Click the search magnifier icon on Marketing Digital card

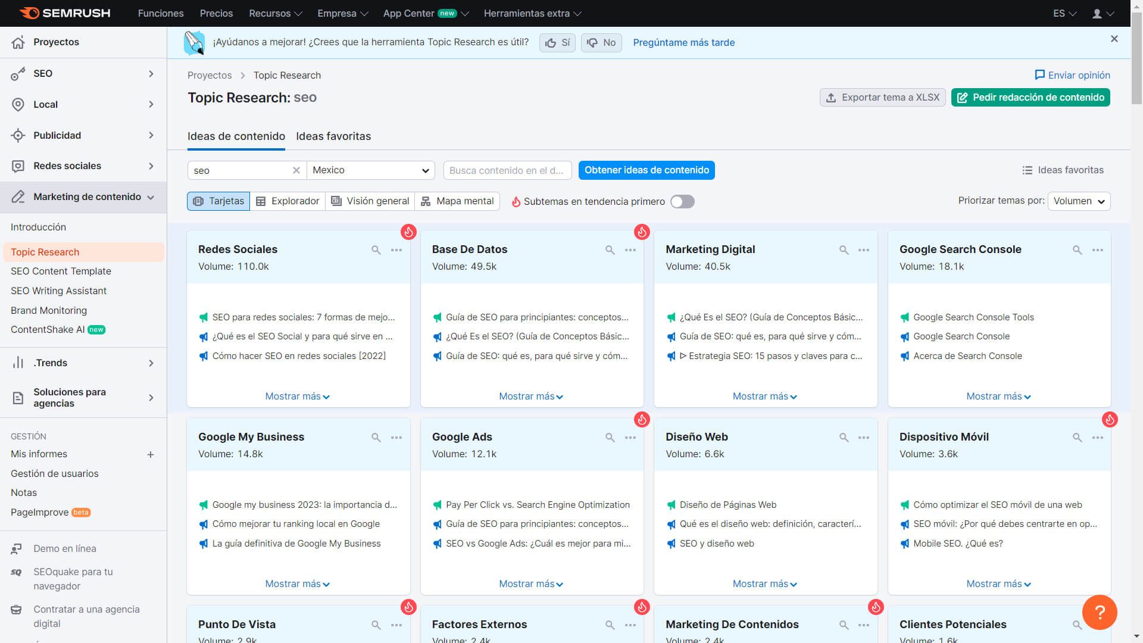tap(843, 249)
